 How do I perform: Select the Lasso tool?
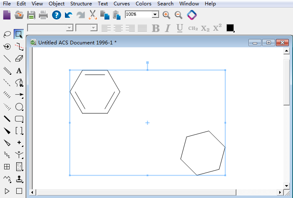pos(7,34)
